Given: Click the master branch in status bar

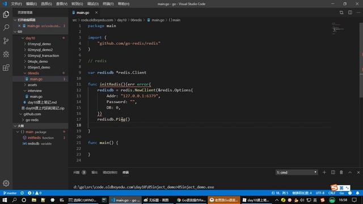Looking at the screenshot, I should click(x=10, y=193).
